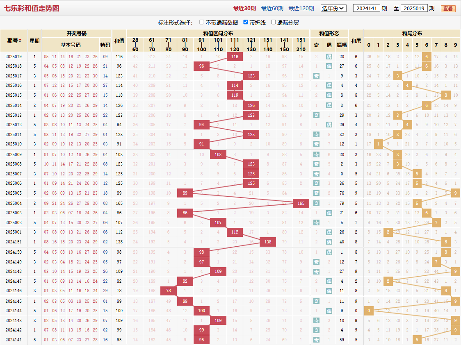Click the 偶 badge in row 2025019
Viewport: 461px width, 345px height.
(x=329, y=57)
